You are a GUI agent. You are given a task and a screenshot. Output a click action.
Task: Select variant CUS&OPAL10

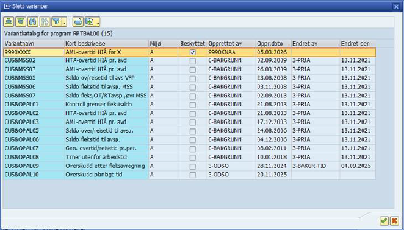pyautogui.click(x=34, y=175)
